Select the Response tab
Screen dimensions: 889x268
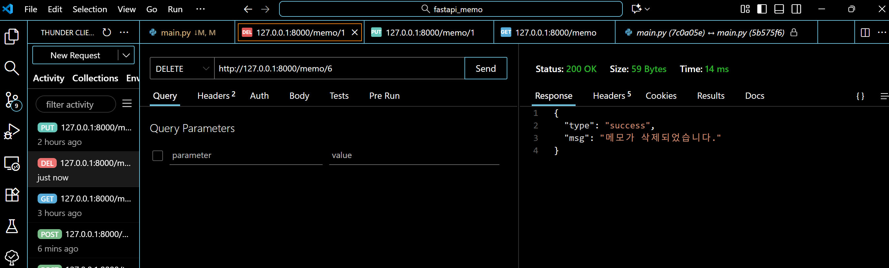[554, 96]
